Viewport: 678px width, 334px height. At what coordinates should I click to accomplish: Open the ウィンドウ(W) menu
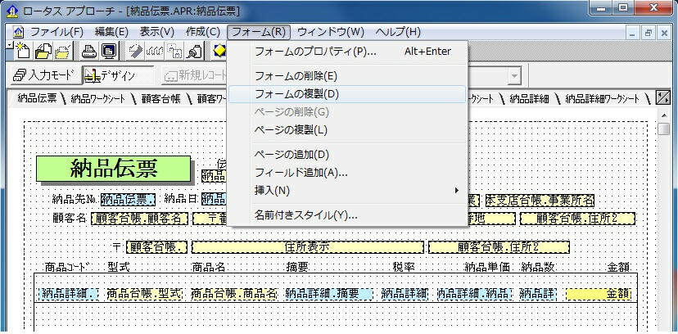pyautogui.click(x=331, y=32)
